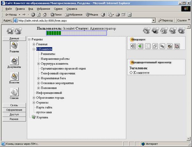Expand the Главная node

coord(34,44)
